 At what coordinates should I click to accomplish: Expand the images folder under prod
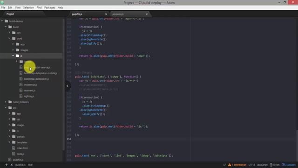(13, 50)
